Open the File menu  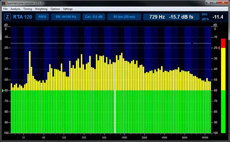tap(5, 9)
